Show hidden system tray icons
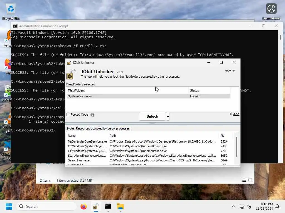The image size is (285, 213). tap(233, 206)
